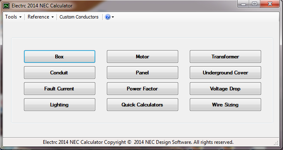Screen dimensions: 283x150
Task: Open the Transformer calculator
Action: (225, 56)
